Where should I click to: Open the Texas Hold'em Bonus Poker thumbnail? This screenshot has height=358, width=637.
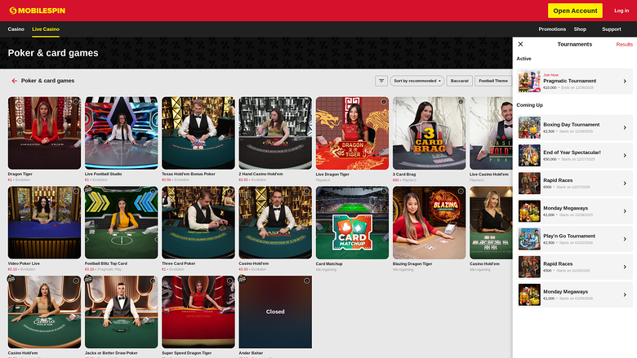click(x=198, y=133)
